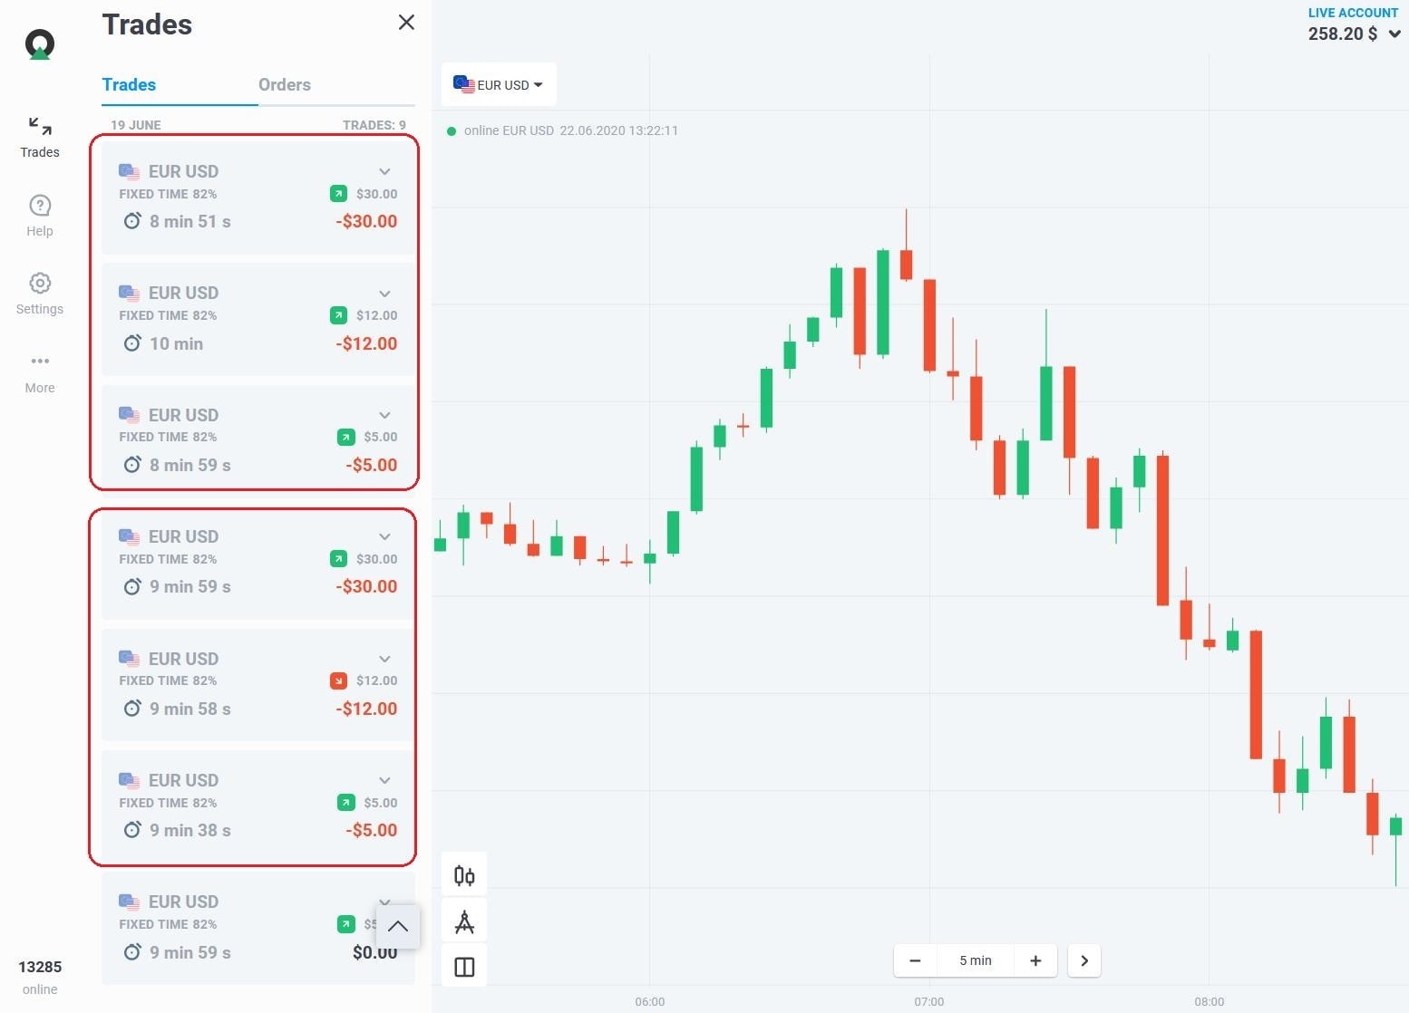This screenshot has width=1409, height=1013.
Task: Click the -$12.00 result of 10 min trade
Action: (x=366, y=343)
